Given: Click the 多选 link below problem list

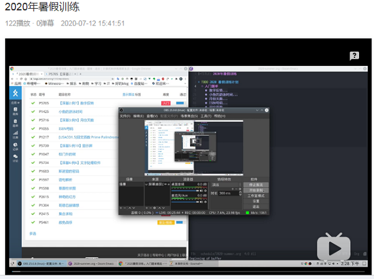Looking at the screenshot, I should (x=32, y=234).
